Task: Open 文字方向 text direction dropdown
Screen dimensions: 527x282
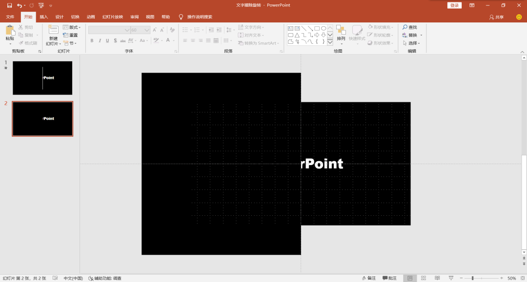Action: pos(251,27)
